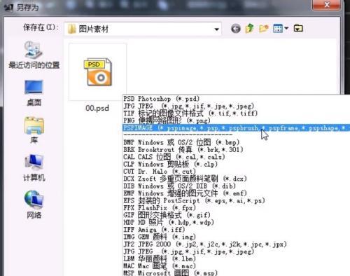
Task: Click the 00.psd file name
Action: (x=97, y=108)
